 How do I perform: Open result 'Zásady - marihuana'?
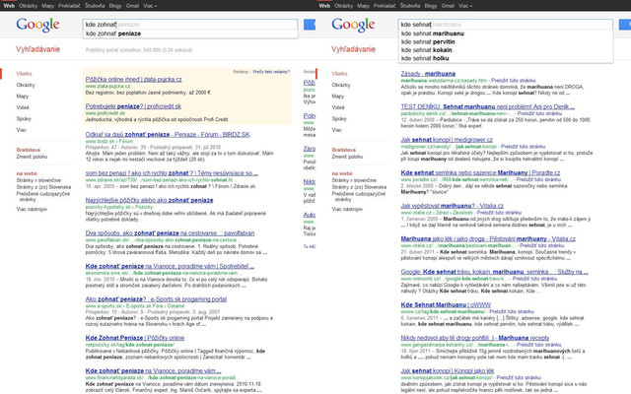tap(428, 74)
